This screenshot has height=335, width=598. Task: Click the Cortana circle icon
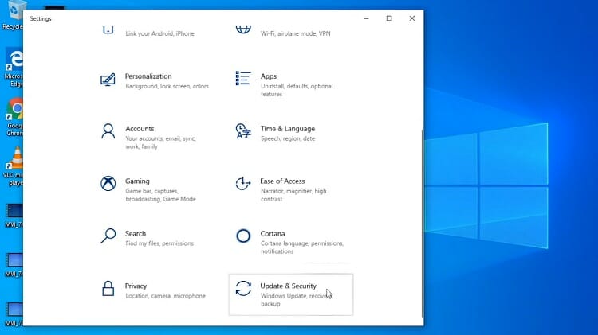pyautogui.click(x=243, y=236)
